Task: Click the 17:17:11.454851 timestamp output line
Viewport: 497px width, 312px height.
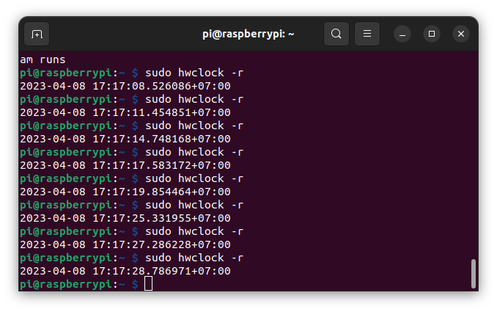Action: coord(125,112)
